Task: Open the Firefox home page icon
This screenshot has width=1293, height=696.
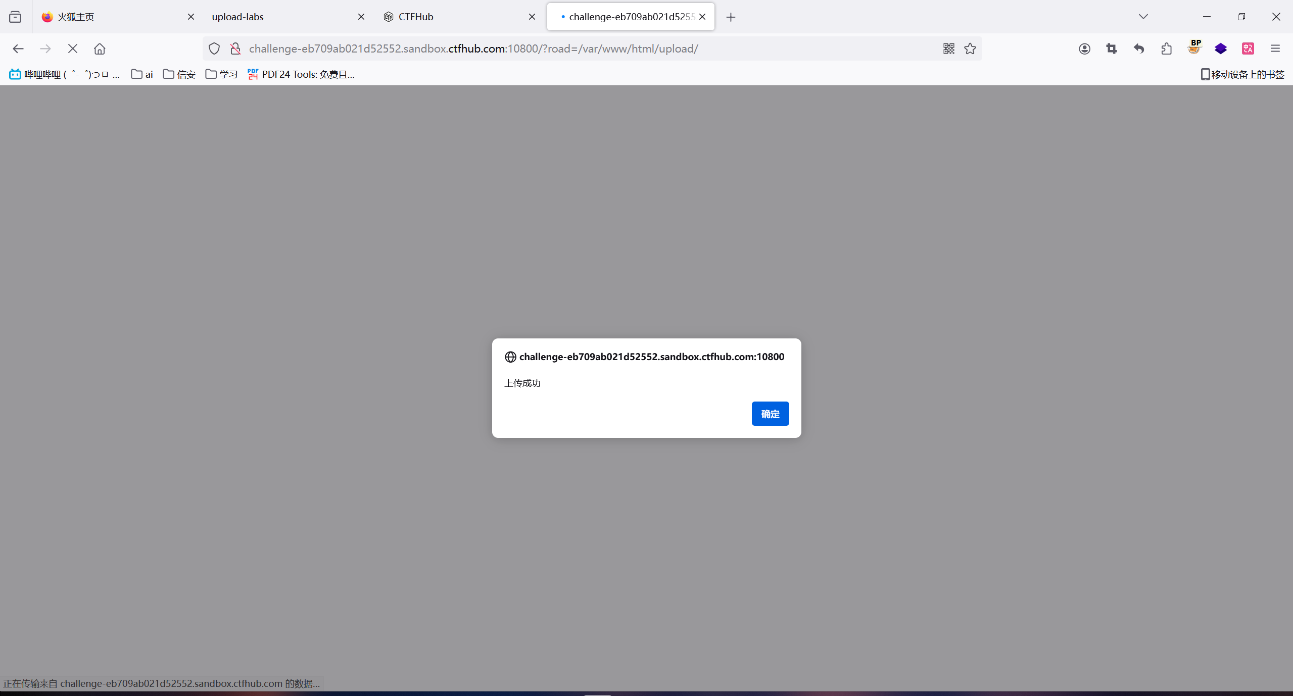Action: (100, 48)
